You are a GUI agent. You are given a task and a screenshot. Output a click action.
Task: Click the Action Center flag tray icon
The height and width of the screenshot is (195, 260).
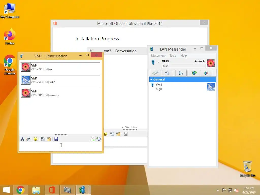224,190
